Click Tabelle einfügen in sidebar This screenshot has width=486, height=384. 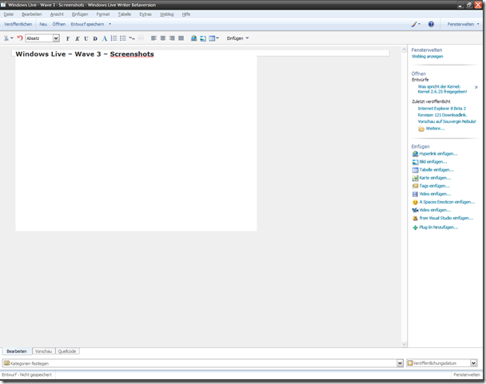point(433,170)
